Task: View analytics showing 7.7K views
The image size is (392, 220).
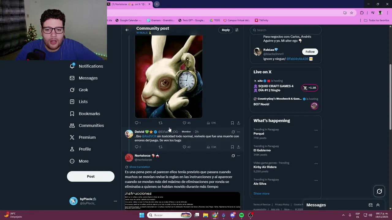Action: coord(211,123)
